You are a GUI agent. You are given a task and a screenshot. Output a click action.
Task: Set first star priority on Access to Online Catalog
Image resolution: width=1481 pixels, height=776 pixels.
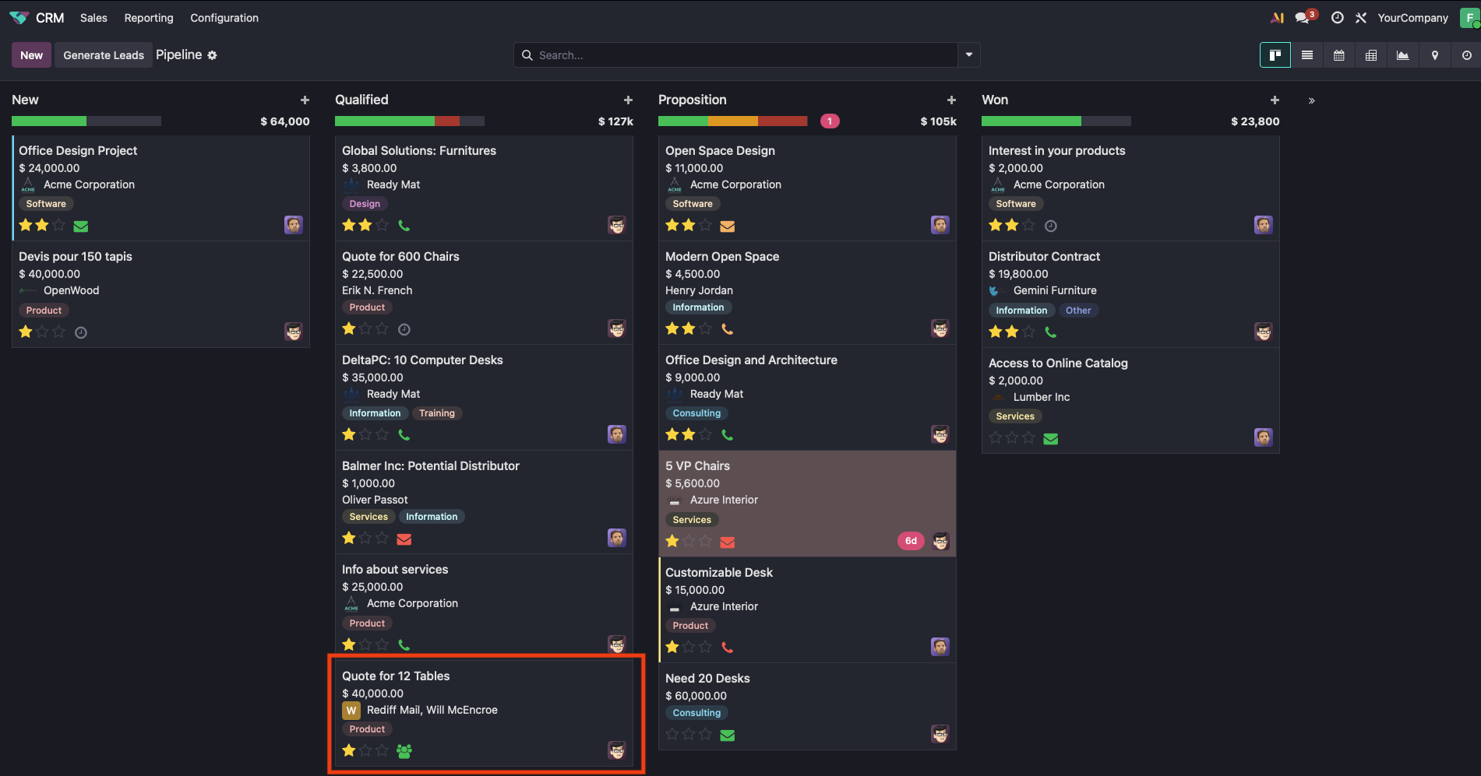click(x=995, y=438)
